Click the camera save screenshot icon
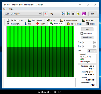Image resolution: width=101 pixels, height=94 pixels. (x=73, y=14)
